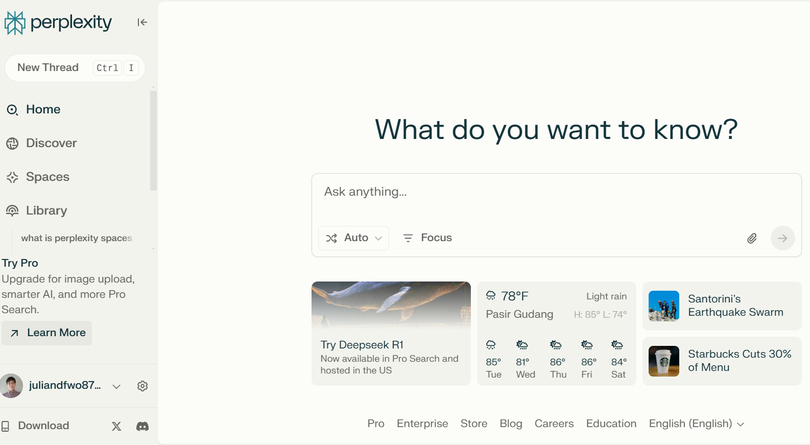
Task: Click the Download phone icon
Action: (5, 426)
